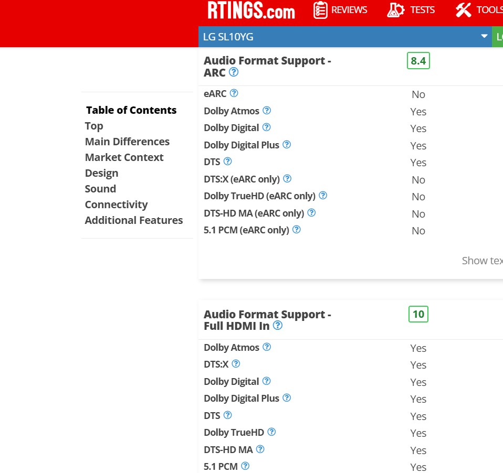503x473 pixels.
Task: Click Audio Format Support - ARC heading
Action: click(x=268, y=66)
